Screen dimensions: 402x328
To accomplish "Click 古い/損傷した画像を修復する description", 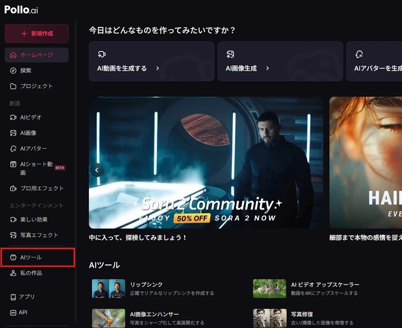I will pos(322,323).
